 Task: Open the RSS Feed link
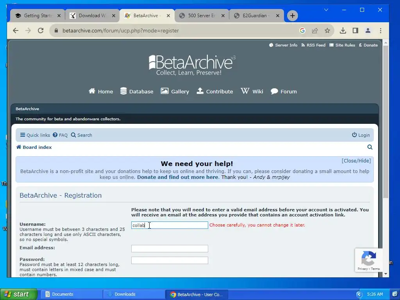(313, 45)
